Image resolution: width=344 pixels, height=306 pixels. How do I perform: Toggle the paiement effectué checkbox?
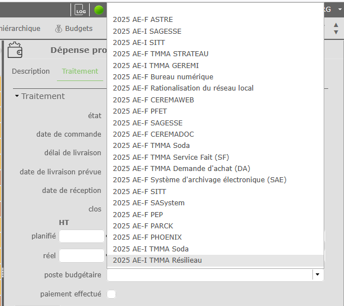[111, 294]
